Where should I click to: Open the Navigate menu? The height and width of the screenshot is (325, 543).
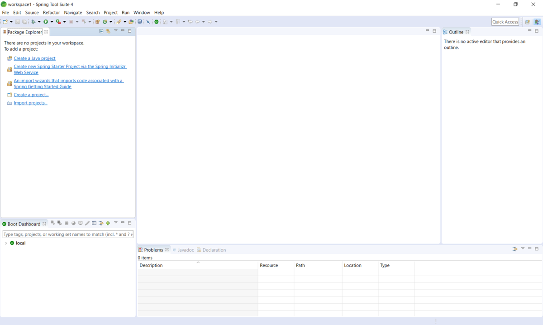tap(73, 13)
